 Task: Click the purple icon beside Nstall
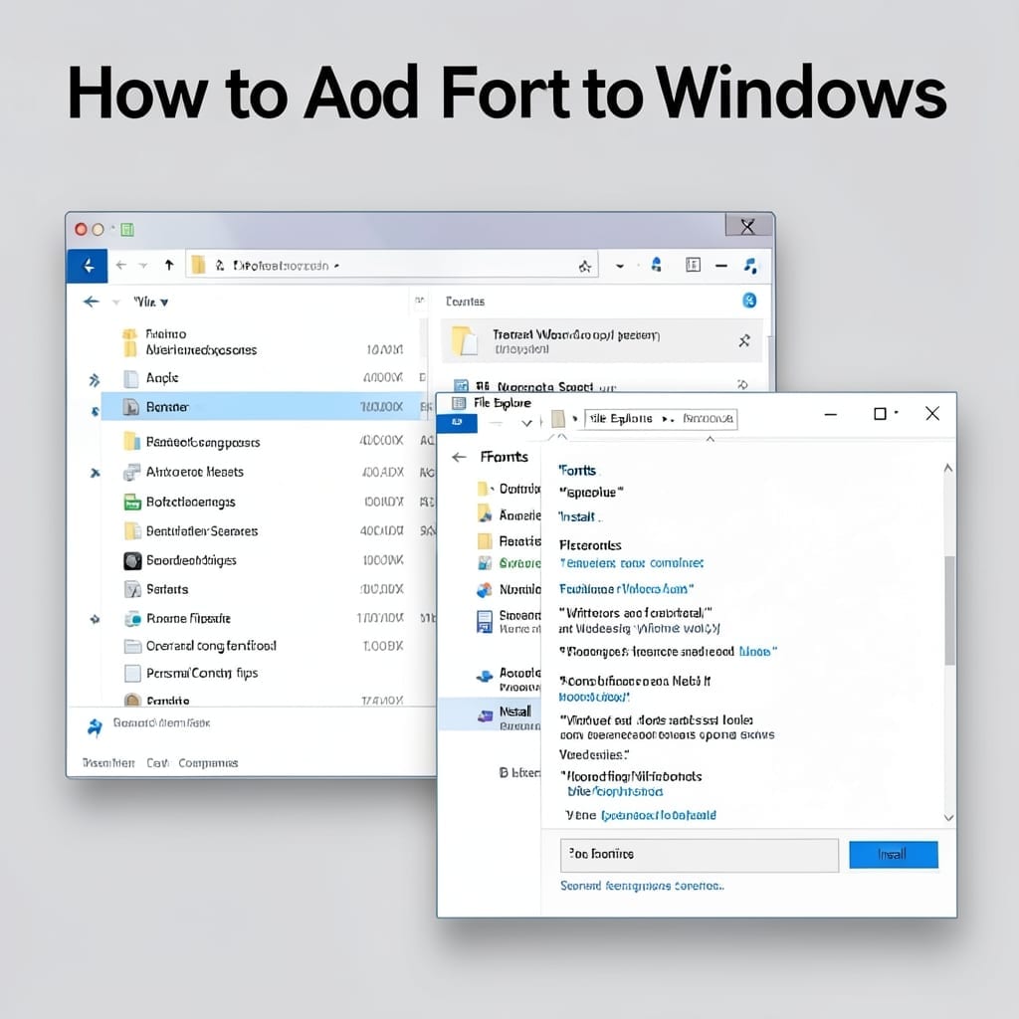click(x=485, y=715)
